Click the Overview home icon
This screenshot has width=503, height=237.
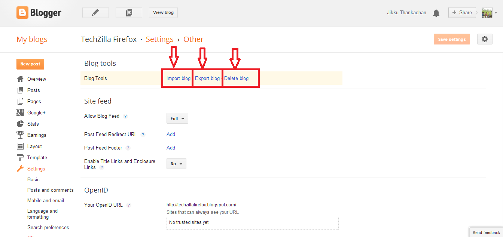click(x=20, y=79)
